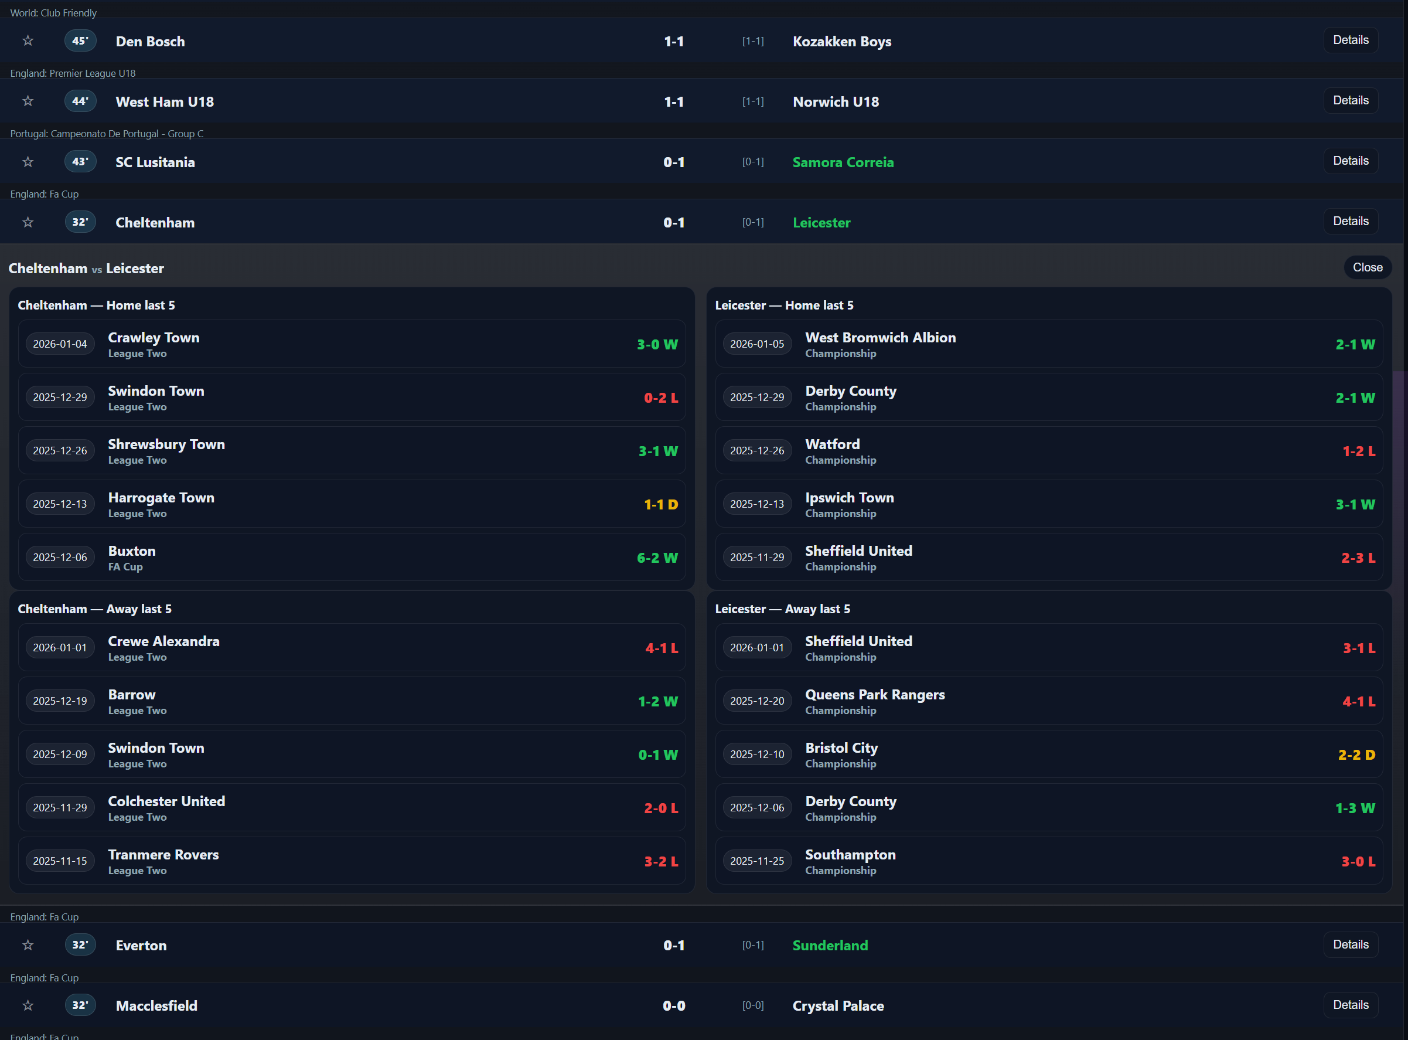Toggle Details for Cheltenham vs Leicester

[x=1350, y=222]
